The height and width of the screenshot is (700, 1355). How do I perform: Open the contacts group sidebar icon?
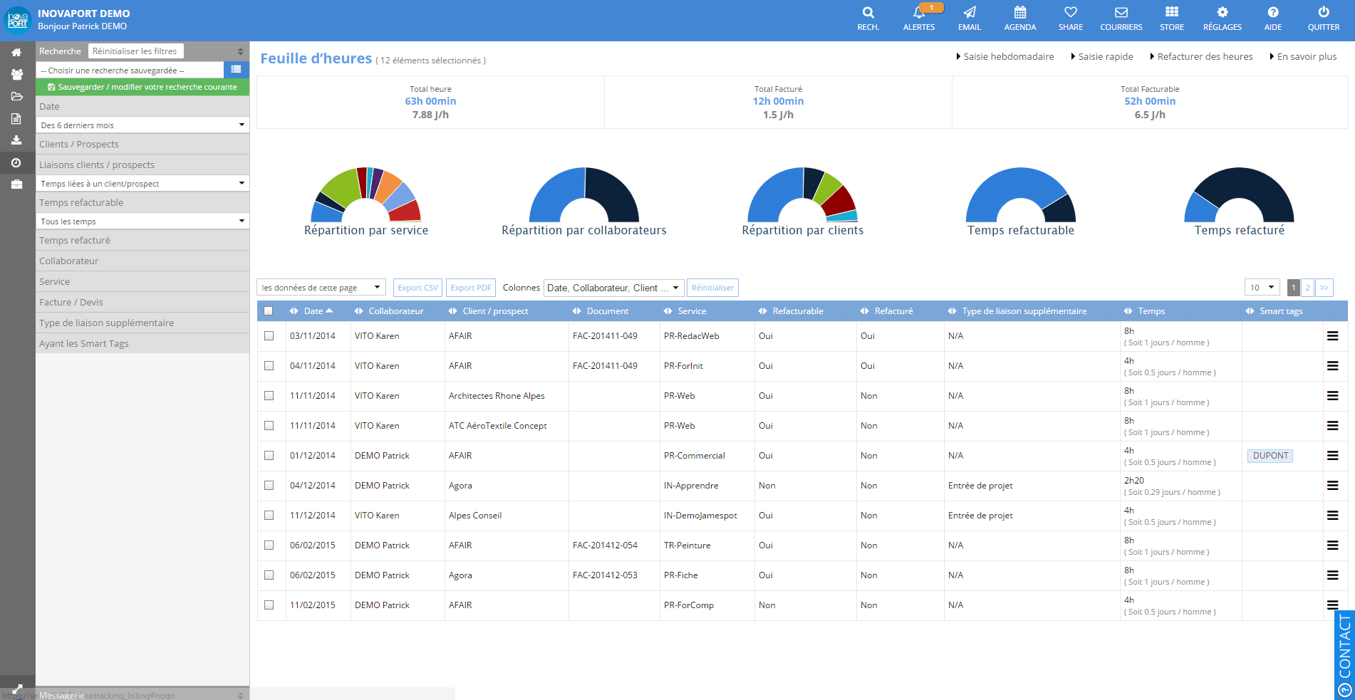pyautogui.click(x=16, y=74)
